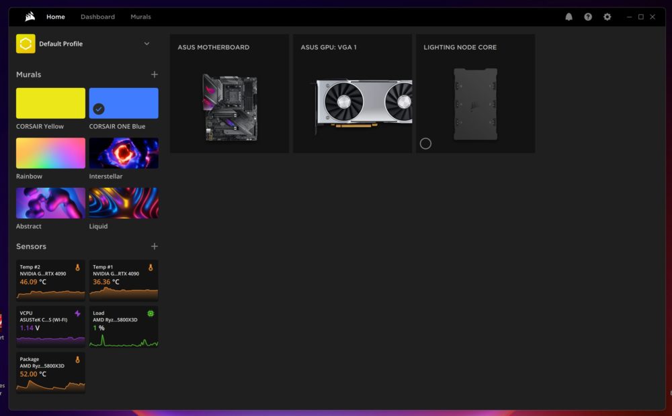
Task: Click the 36.36 °C temperature reading
Action: (106, 282)
